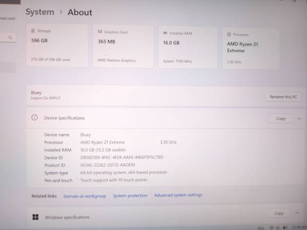Click the Processor chip icon
The height and width of the screenshot is (230, 307).
[x=229, y=34]
